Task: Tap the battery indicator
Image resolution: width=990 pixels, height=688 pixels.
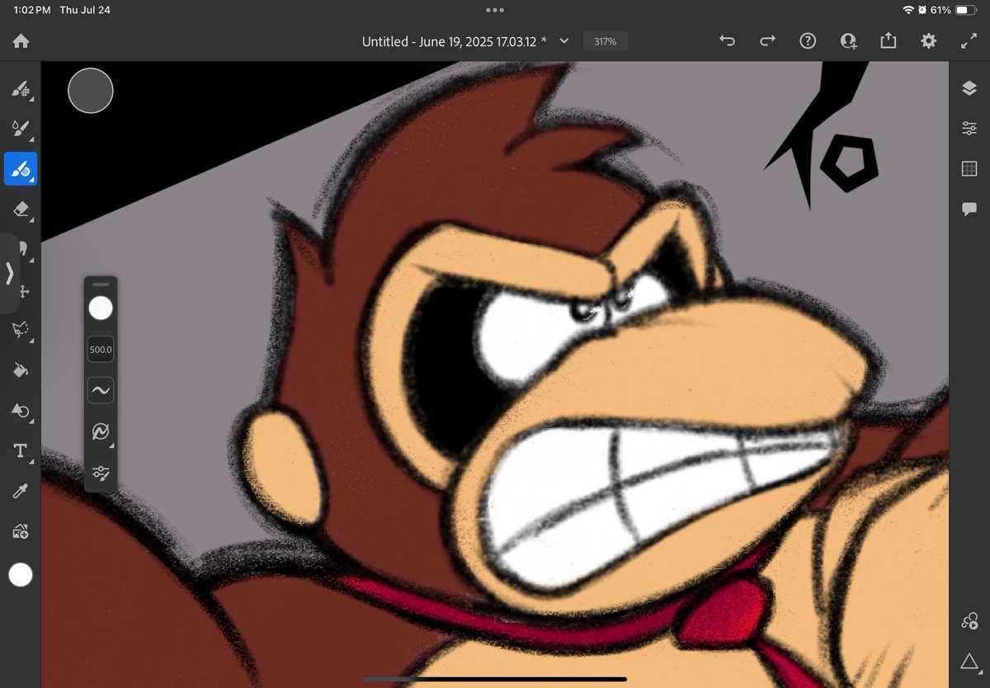Action: click(x=966, y=10)
